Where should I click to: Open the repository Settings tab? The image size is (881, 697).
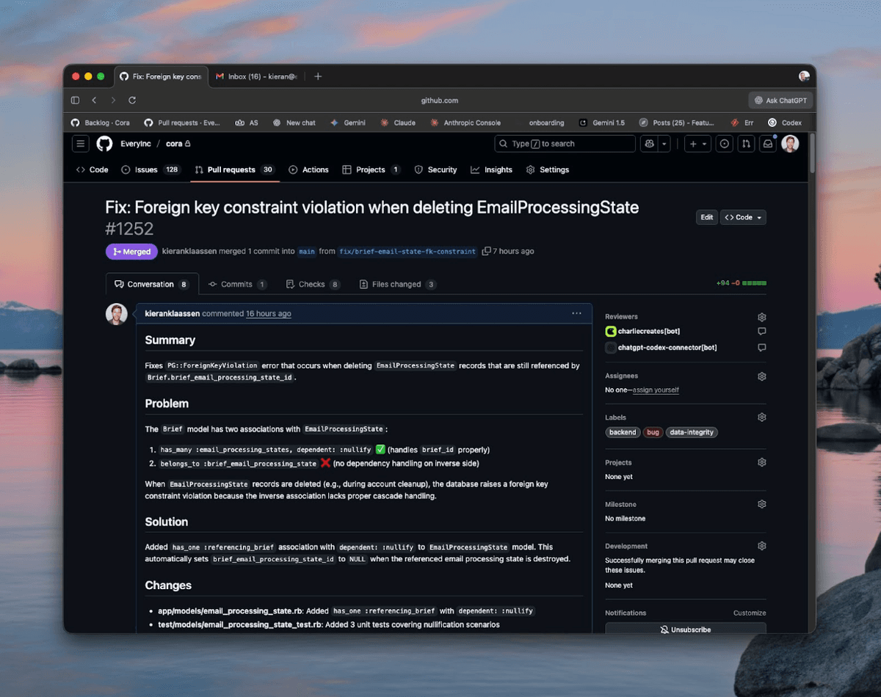(548, 169)
